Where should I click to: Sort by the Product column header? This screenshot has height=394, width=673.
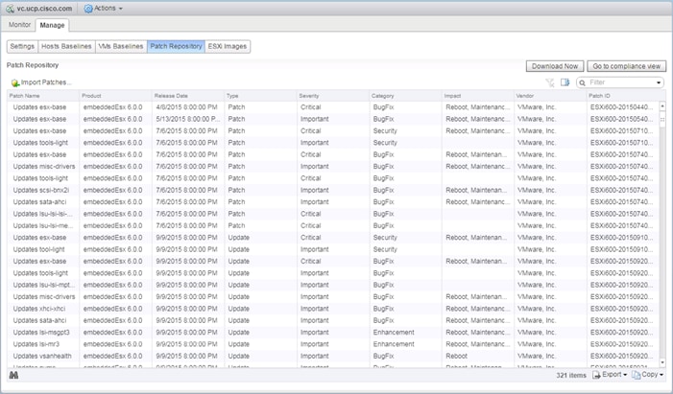116,96
